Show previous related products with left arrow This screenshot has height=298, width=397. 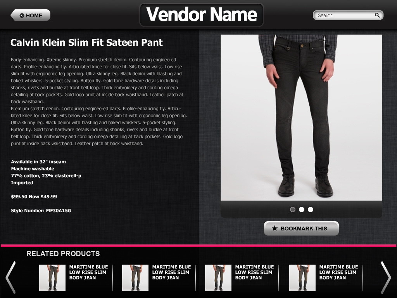click(x=11, y=277)
